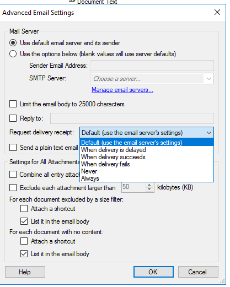Check the 'Reply to' checkbox

pos(13,118)
